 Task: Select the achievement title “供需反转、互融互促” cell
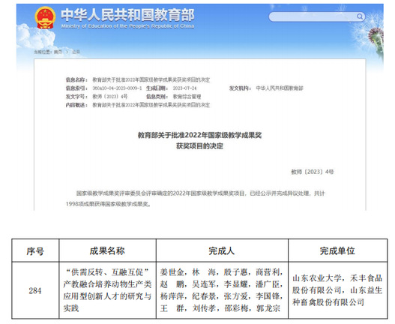(x=108, y=290)
